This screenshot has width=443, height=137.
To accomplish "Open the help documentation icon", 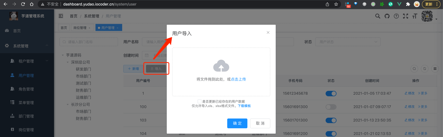I will [396, 16].
